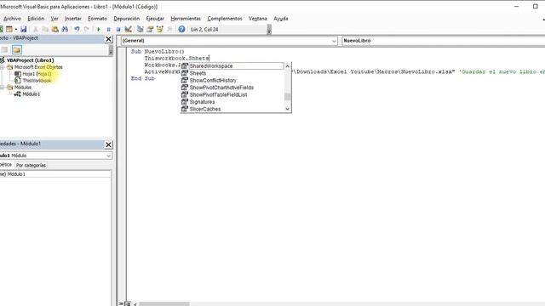Select VBAProject (Libro1) in the project tree
The image size is (545, 306).
pos(31,60)
